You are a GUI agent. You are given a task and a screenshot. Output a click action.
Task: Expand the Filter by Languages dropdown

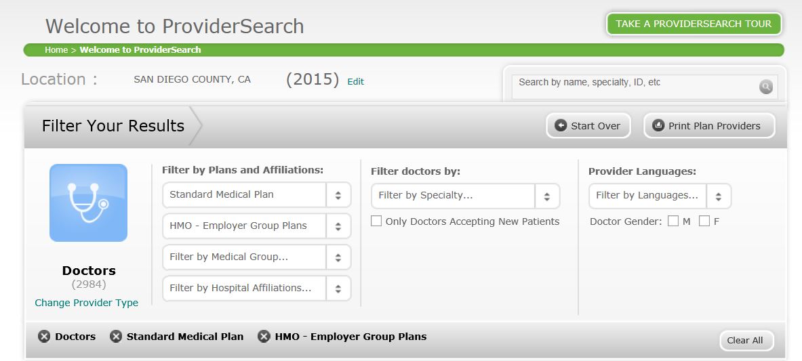pyautogui.click(x=660, y=196)
